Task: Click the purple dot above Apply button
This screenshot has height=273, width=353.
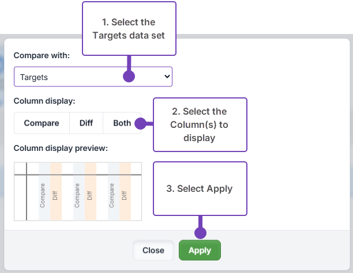Action: click(200, 233)
